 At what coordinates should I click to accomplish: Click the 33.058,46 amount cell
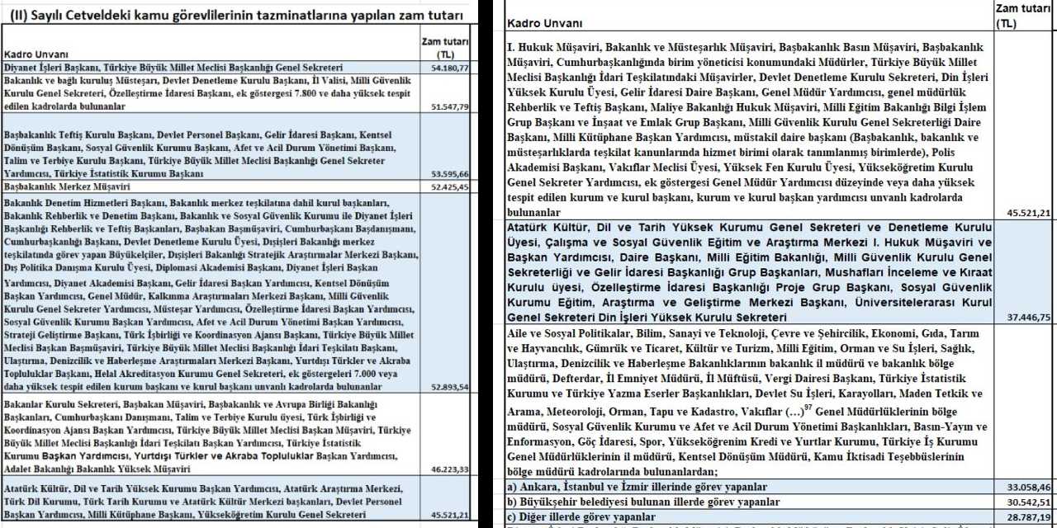pos(1022,487)
